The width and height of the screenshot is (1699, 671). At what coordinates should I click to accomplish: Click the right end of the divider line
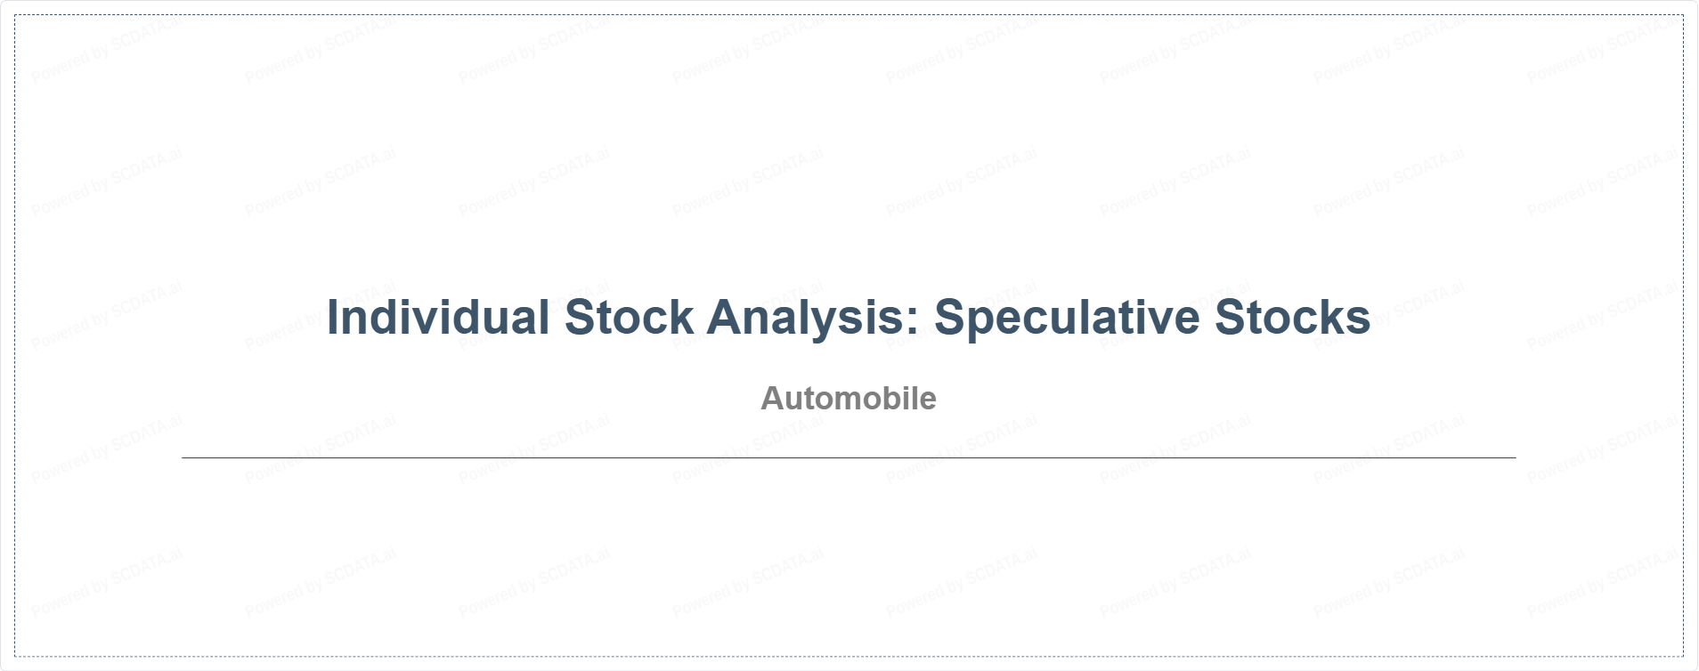1514,457
